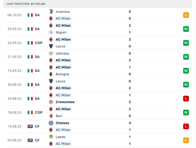
Task: Click the Last Matches: AC Milan header
Action: click(26, 4)
